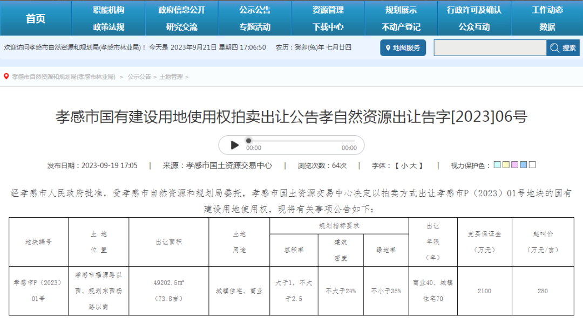The image size is (583, 318).
Task: Set font size to small (小)
Action: coord(404,166)
